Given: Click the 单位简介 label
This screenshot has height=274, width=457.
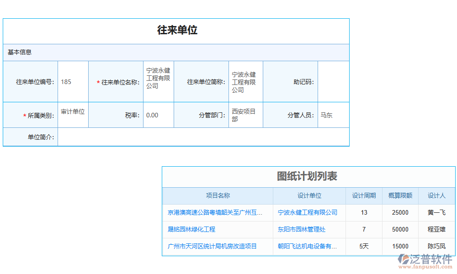Looking at the screenshot, I should click(41, 137).
